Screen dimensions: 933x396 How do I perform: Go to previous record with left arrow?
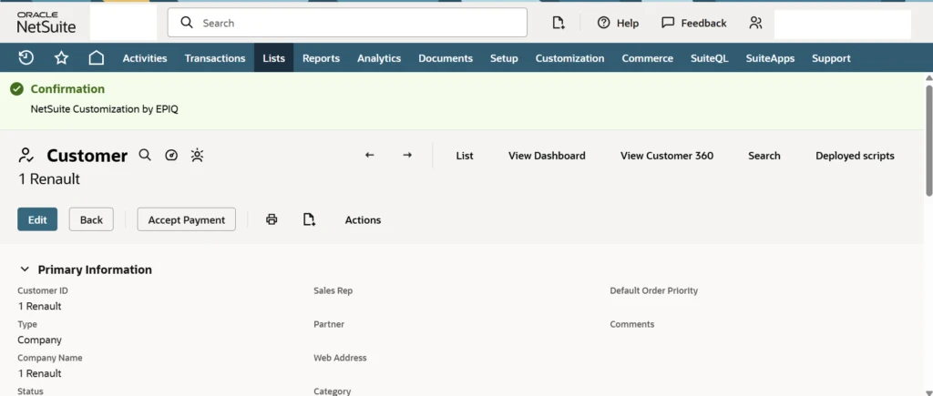(x=370, y=155)
